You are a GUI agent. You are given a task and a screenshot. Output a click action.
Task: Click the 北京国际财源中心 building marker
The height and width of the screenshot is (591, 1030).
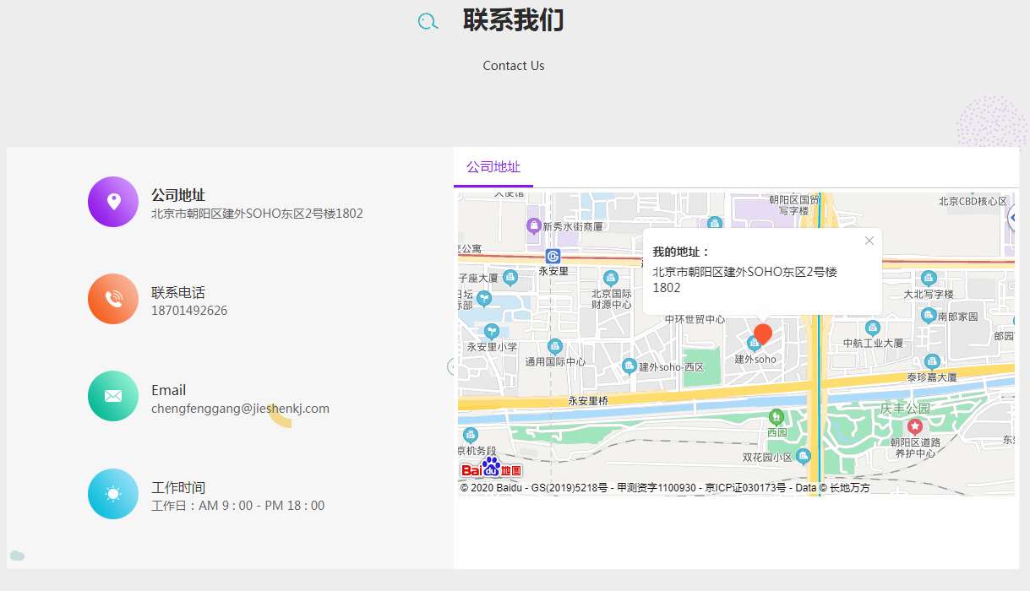611,278
